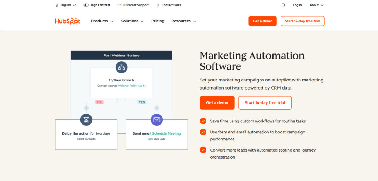Expand the Resources menu
The width and height of the screenshot is (378, 181).
[184, 21]
